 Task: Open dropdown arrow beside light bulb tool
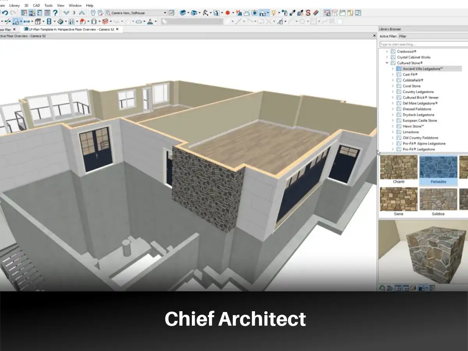click(279, 13)
